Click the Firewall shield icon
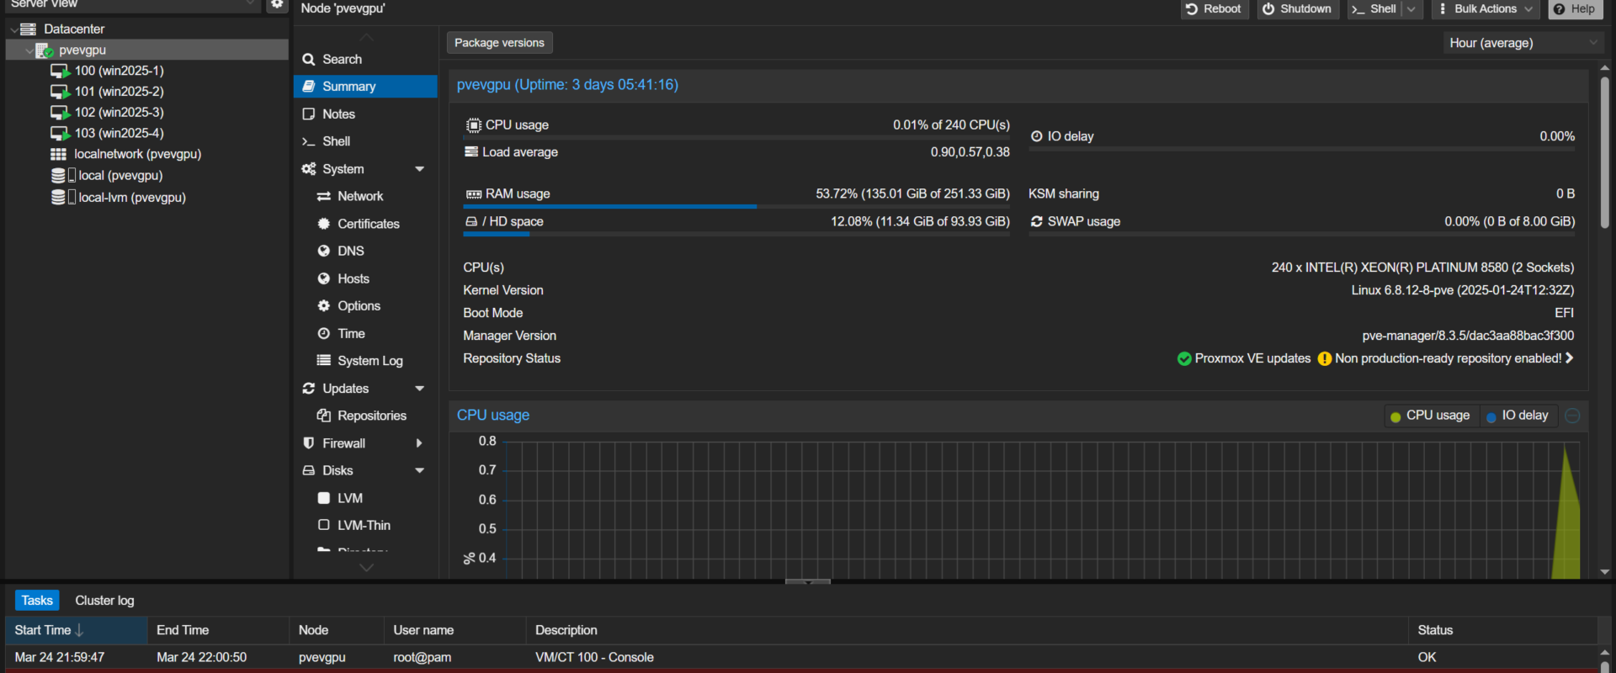 coord(309,443)
